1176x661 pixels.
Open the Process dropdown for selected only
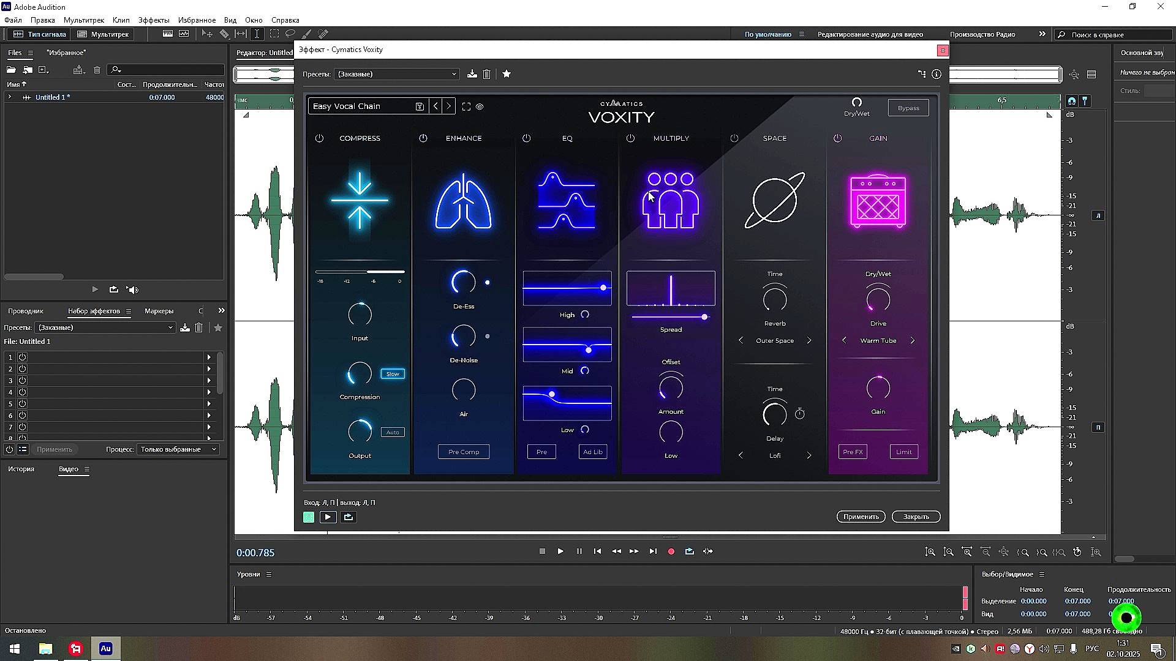[178, 449]
